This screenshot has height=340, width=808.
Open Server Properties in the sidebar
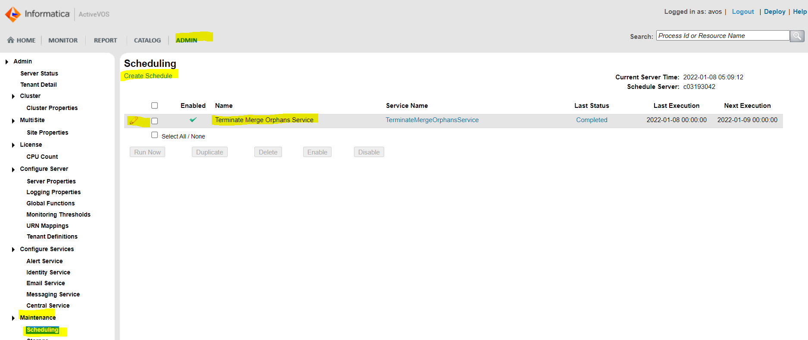[x=51, y=181]
